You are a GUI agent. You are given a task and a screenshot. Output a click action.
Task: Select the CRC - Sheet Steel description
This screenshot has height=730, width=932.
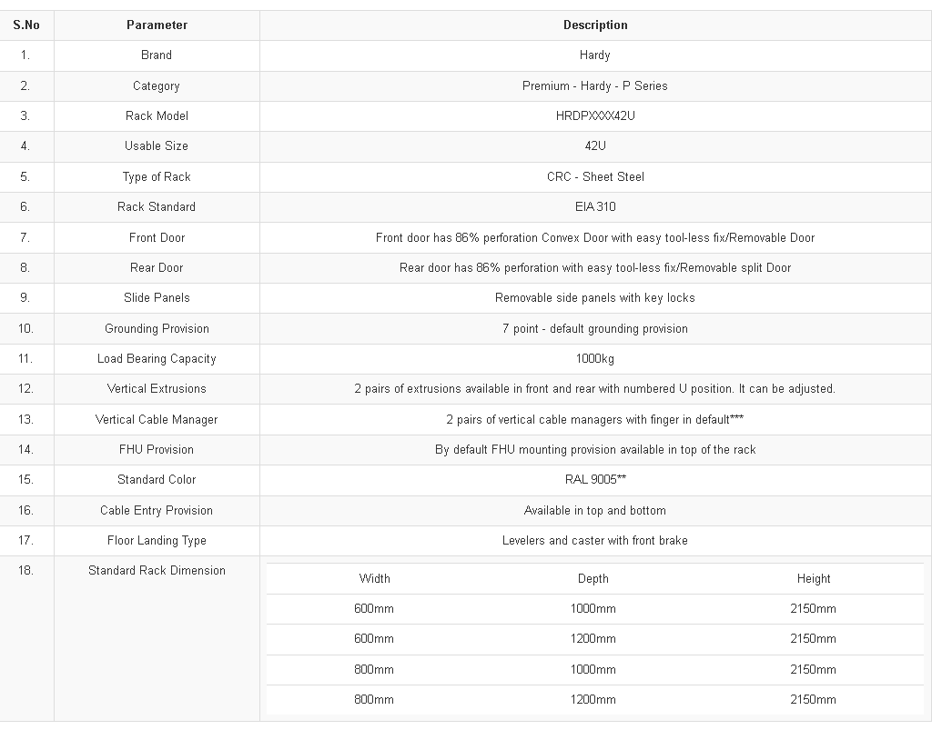(595, 177)
